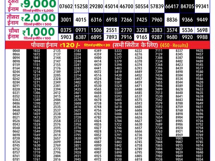The height and width of the screenshot is (161, 215).
Task: Select second prize number 50554
Action: (x=142, y=7)
